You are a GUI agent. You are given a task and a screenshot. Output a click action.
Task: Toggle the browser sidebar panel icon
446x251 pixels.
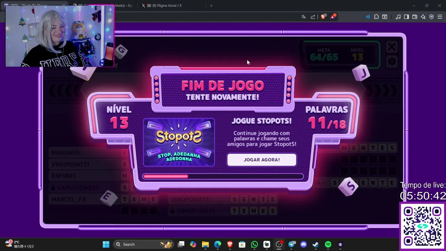406,17
